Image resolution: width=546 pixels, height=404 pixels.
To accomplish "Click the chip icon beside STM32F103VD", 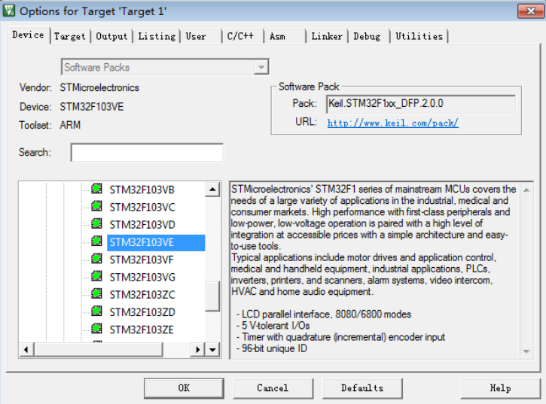I will pos(96,223).
